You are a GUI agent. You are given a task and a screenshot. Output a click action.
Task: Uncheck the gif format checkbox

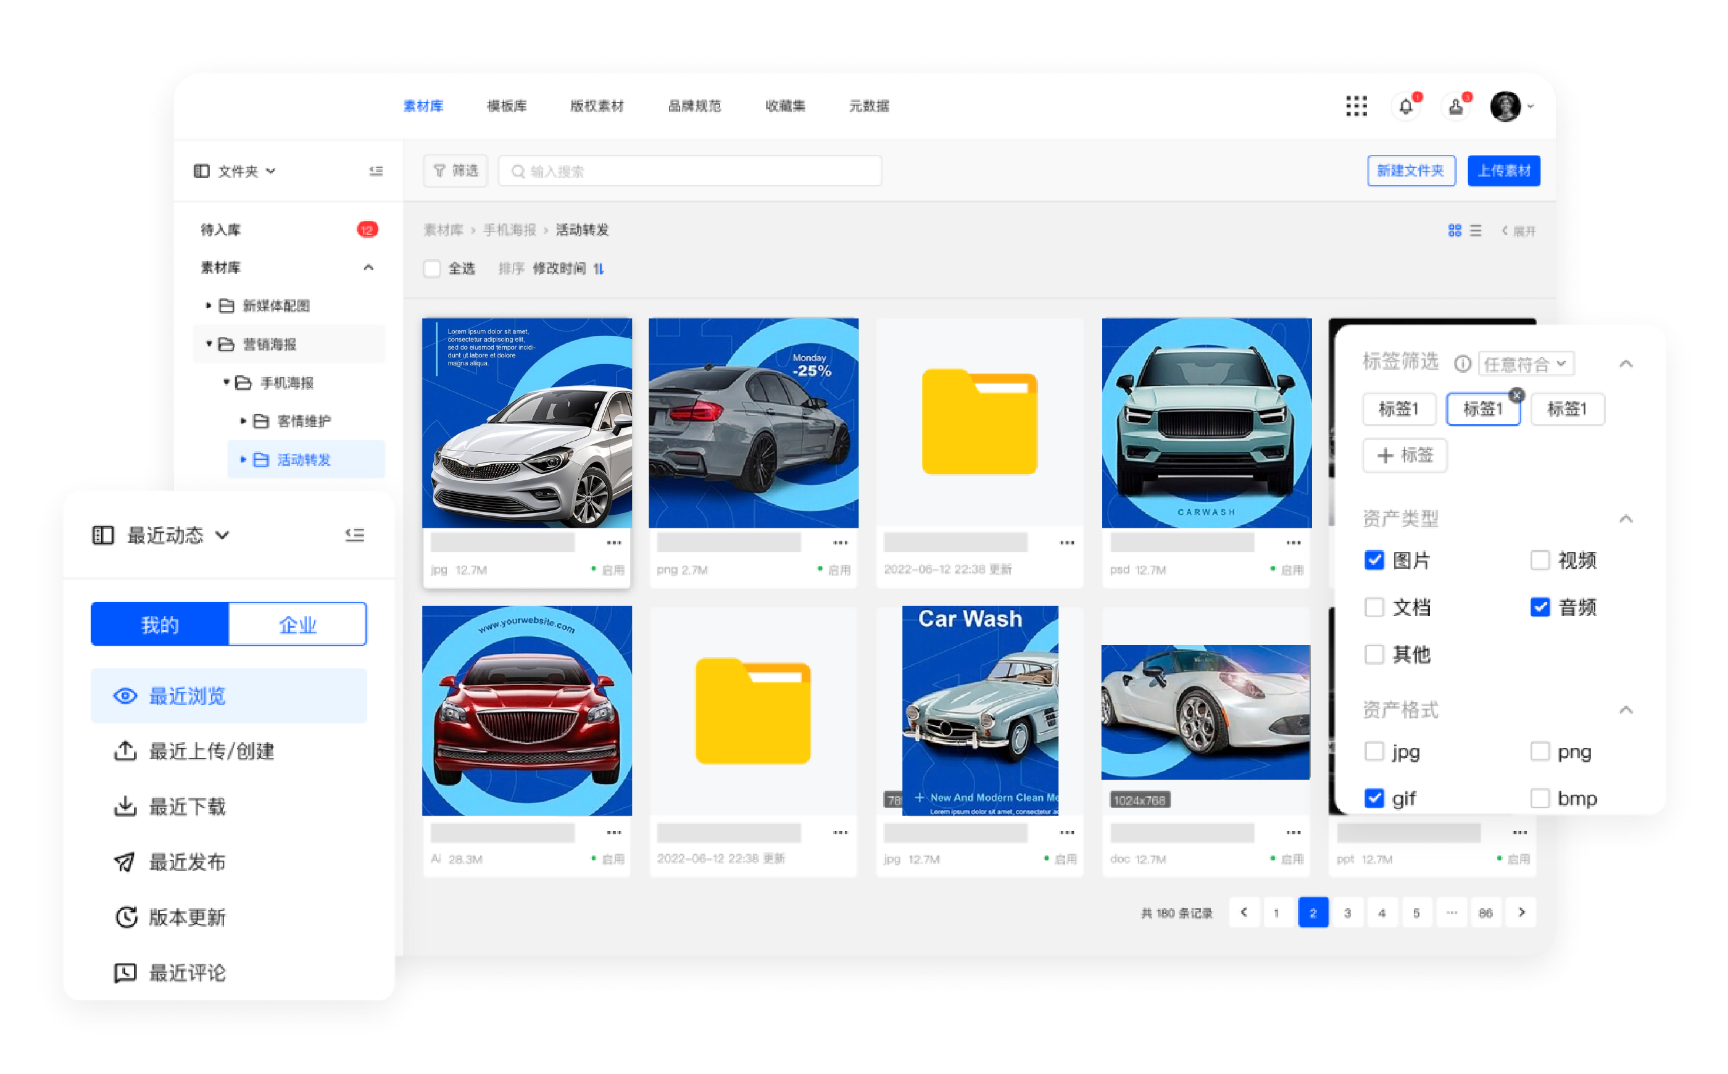click(x=1374, y=798)
